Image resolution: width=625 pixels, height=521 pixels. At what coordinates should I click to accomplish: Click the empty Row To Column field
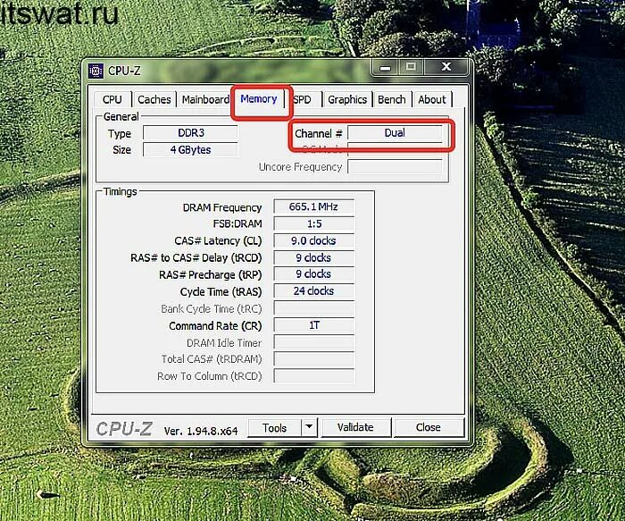[x=313, y=376]
